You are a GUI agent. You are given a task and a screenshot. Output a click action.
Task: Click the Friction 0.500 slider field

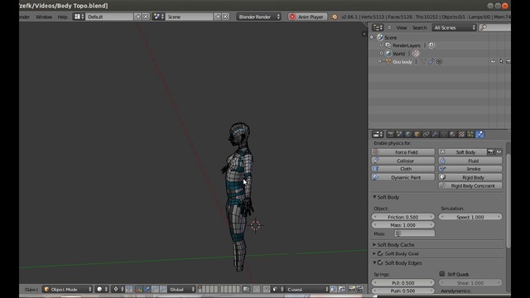click(x=403, y=217)
